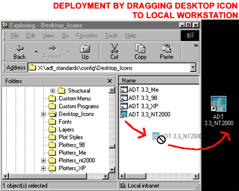Expand the Plotters_nt2000 folder
The width and height of the screenshot is (239, 191).
(x=44, y=161)
